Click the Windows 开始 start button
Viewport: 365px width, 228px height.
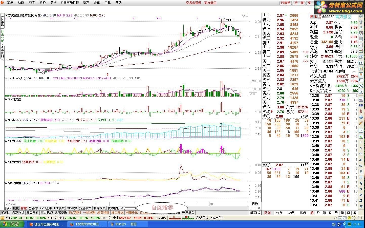13,224
